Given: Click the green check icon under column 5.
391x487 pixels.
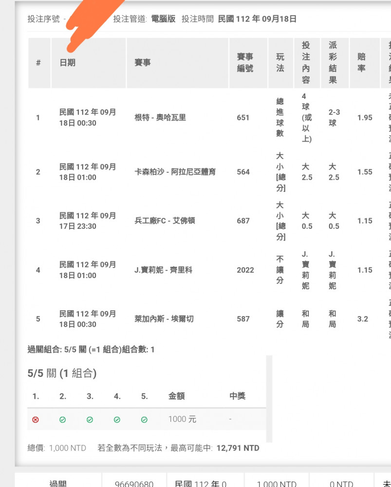Looking at the screenshot, I should coord(144,420).
